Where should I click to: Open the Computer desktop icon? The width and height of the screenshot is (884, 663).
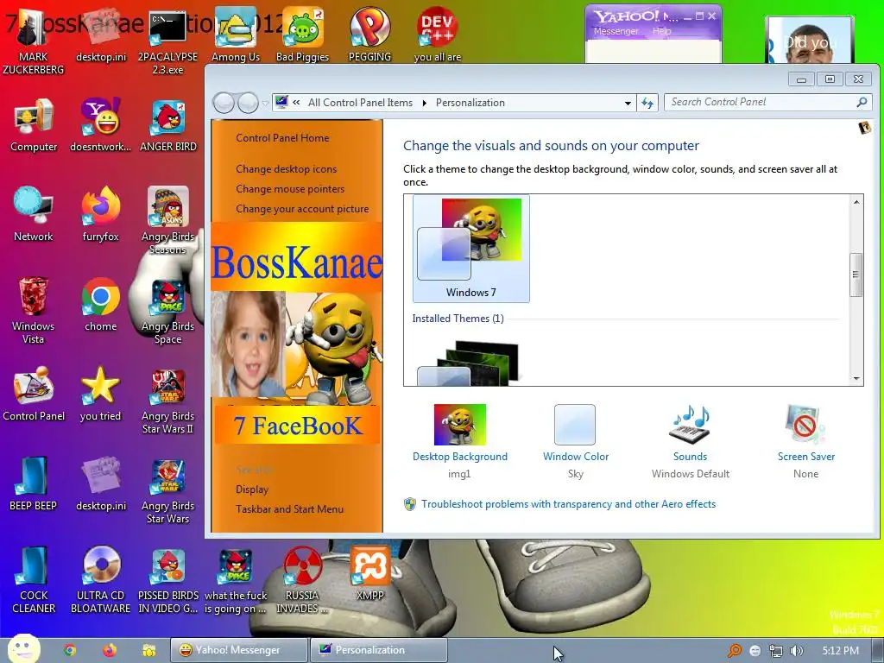(x=34, y=125)
